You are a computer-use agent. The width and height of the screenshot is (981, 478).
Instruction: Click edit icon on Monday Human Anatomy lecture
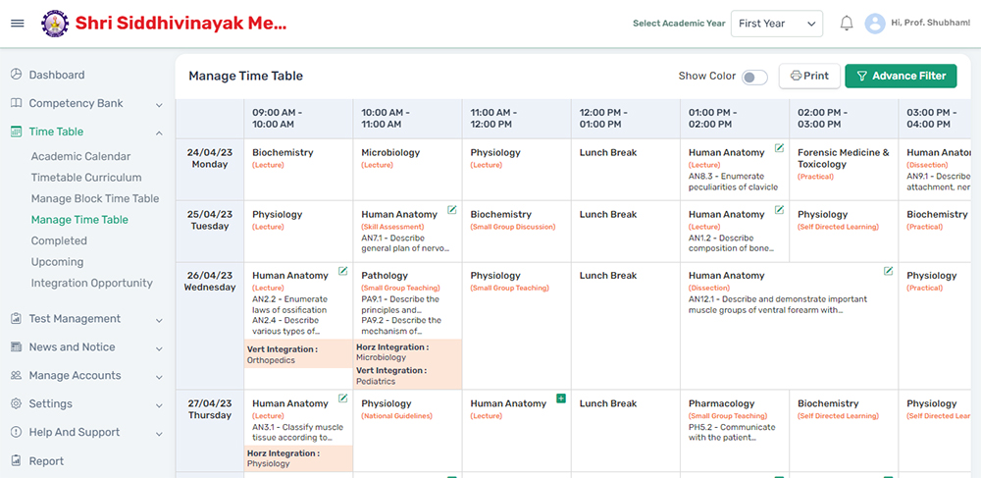pyautogui.click(x=779, y=148)
